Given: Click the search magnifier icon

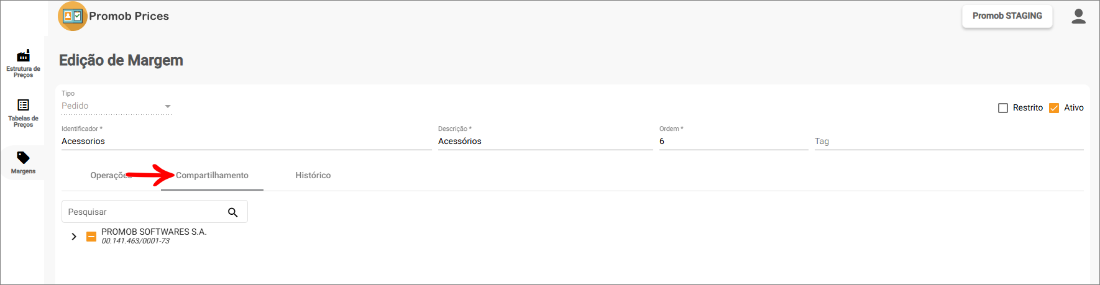Looking at the screenshot, I should click(x=233, y=212).
